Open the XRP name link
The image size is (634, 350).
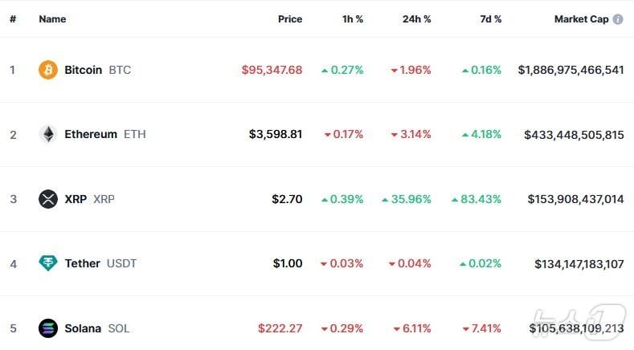click(76, 199)
